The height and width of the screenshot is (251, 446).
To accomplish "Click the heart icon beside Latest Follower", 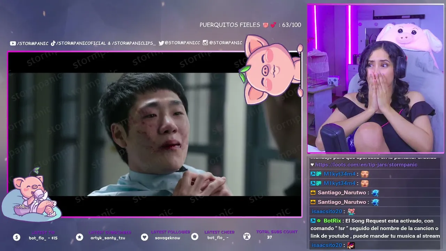I will [145, 237].
